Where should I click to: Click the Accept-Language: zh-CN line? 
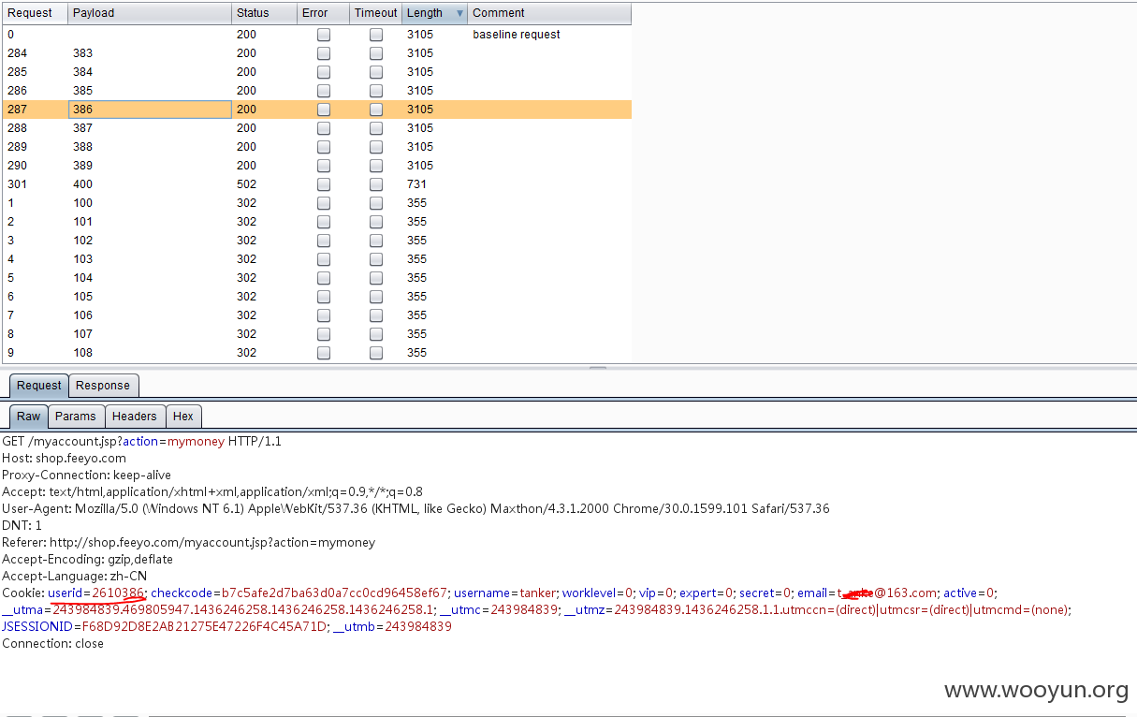(x=74, y=577)
